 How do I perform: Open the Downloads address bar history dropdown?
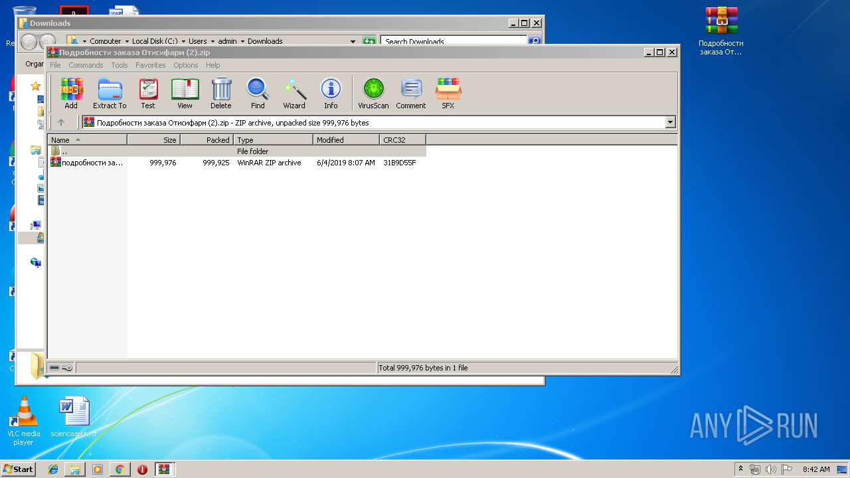[x=353, y=41]
